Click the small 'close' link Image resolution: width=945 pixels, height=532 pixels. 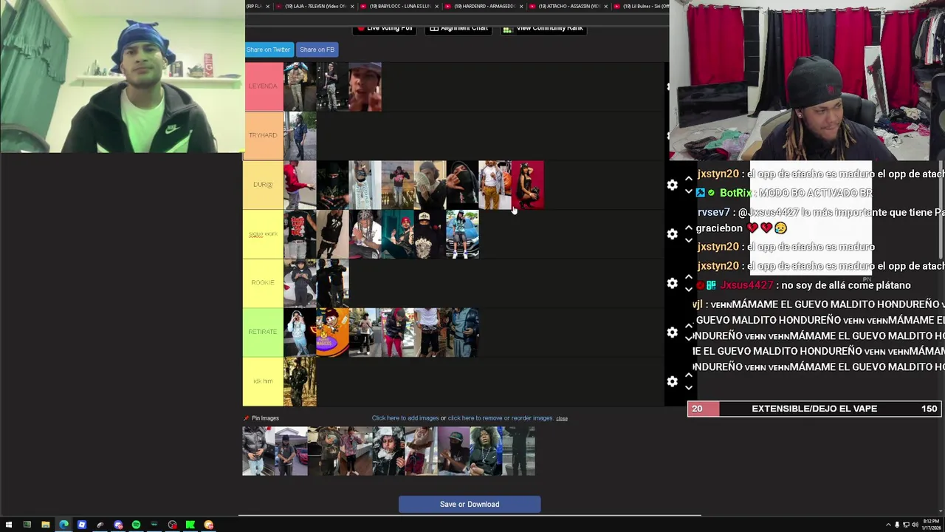click(x=562, y=419)
